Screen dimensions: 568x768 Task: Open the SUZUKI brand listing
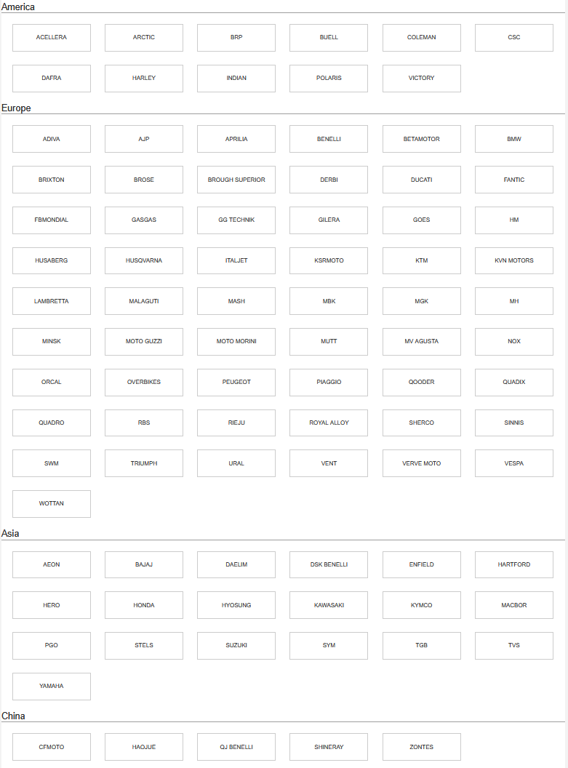pyautogui.click(x=236, y=646)
